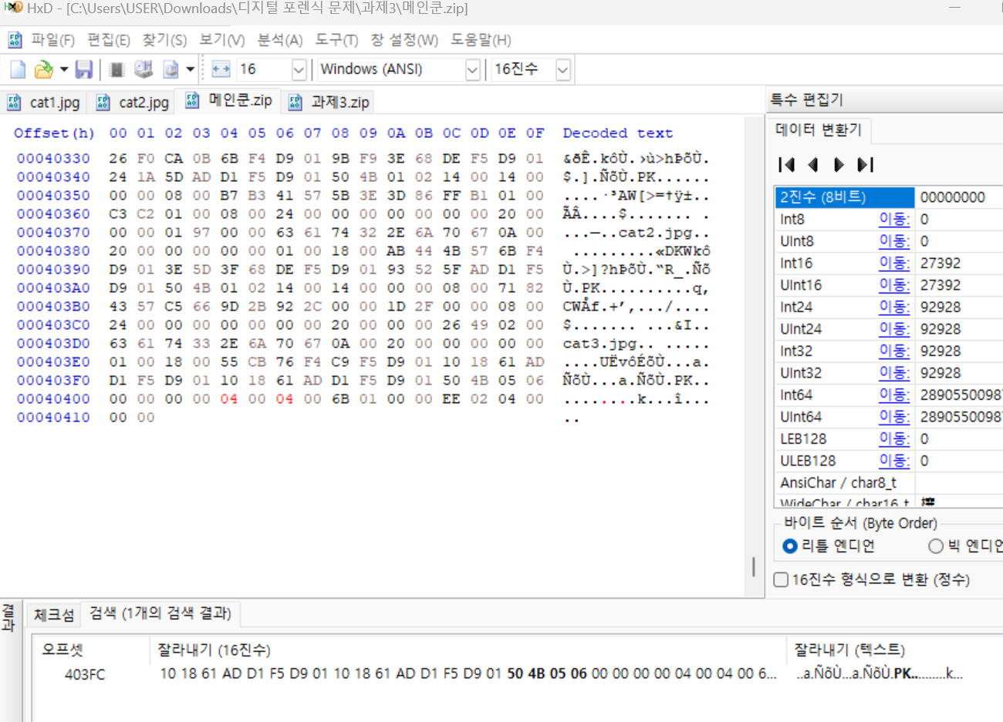Click the 잘라내기 (텍스트) column header
Viewport: 1003px width, 722px height.
(849, 650)
